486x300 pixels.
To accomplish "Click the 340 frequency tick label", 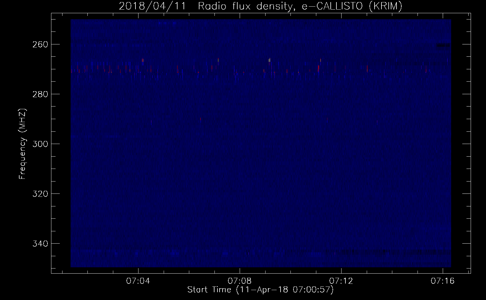I will [40, 244].
